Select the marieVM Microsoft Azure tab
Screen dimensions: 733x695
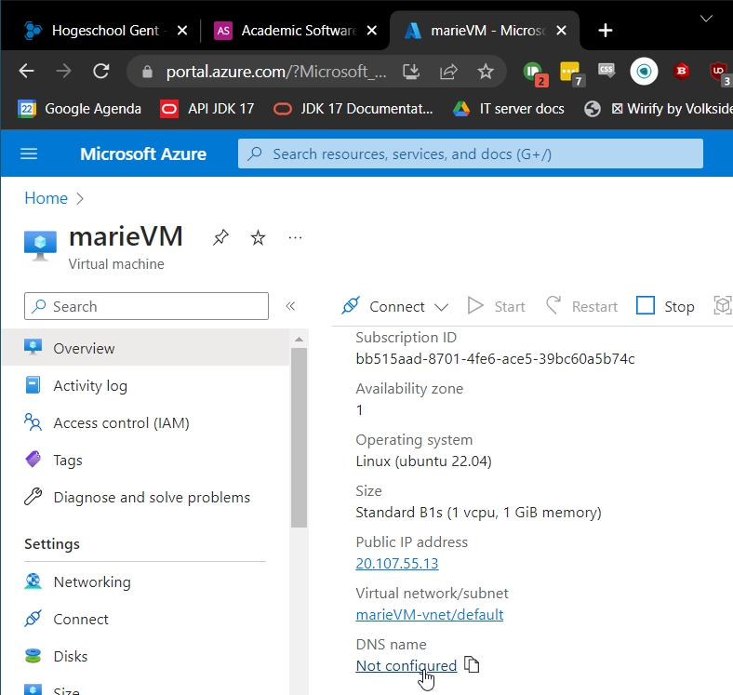pyautogui.click(x=485, y=31)
